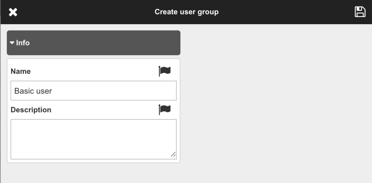Viewport: 372px width, 183px height.
Task: Toggle the dark Info panel header bar
Action: pos(93,43)
